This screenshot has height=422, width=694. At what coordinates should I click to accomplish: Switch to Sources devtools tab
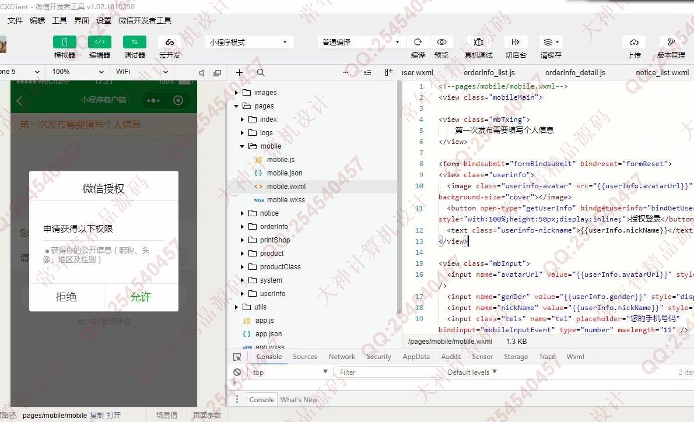click(x=305, y=357)
